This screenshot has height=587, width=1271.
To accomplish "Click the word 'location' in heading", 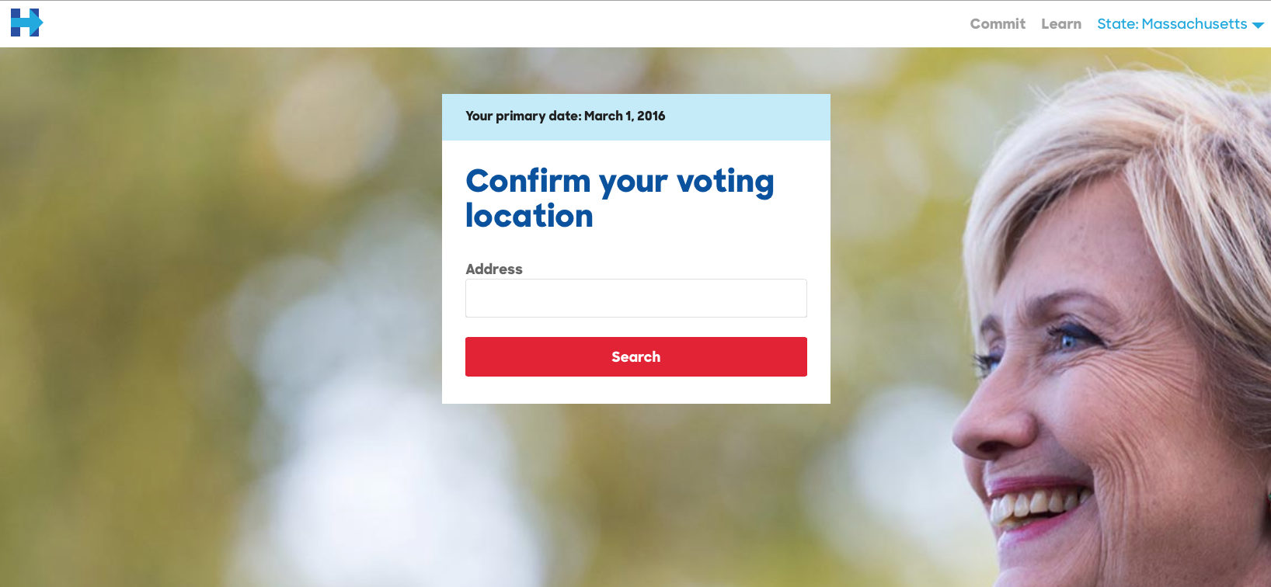I will click(529, 216).
